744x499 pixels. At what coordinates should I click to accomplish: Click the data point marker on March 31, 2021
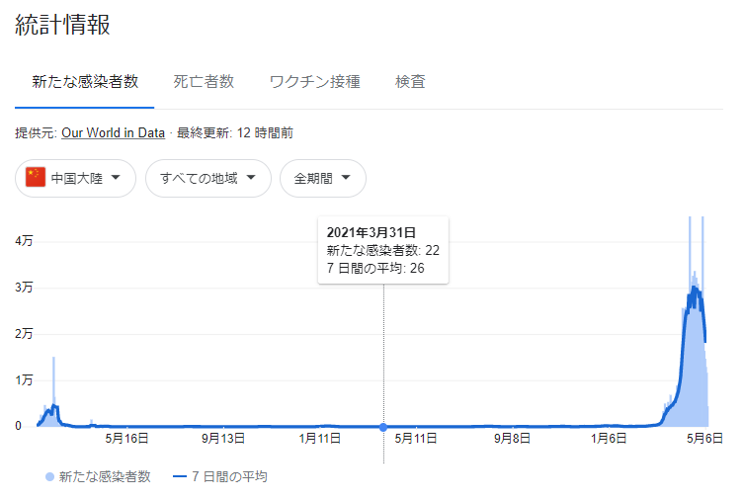tap(383, 427)
